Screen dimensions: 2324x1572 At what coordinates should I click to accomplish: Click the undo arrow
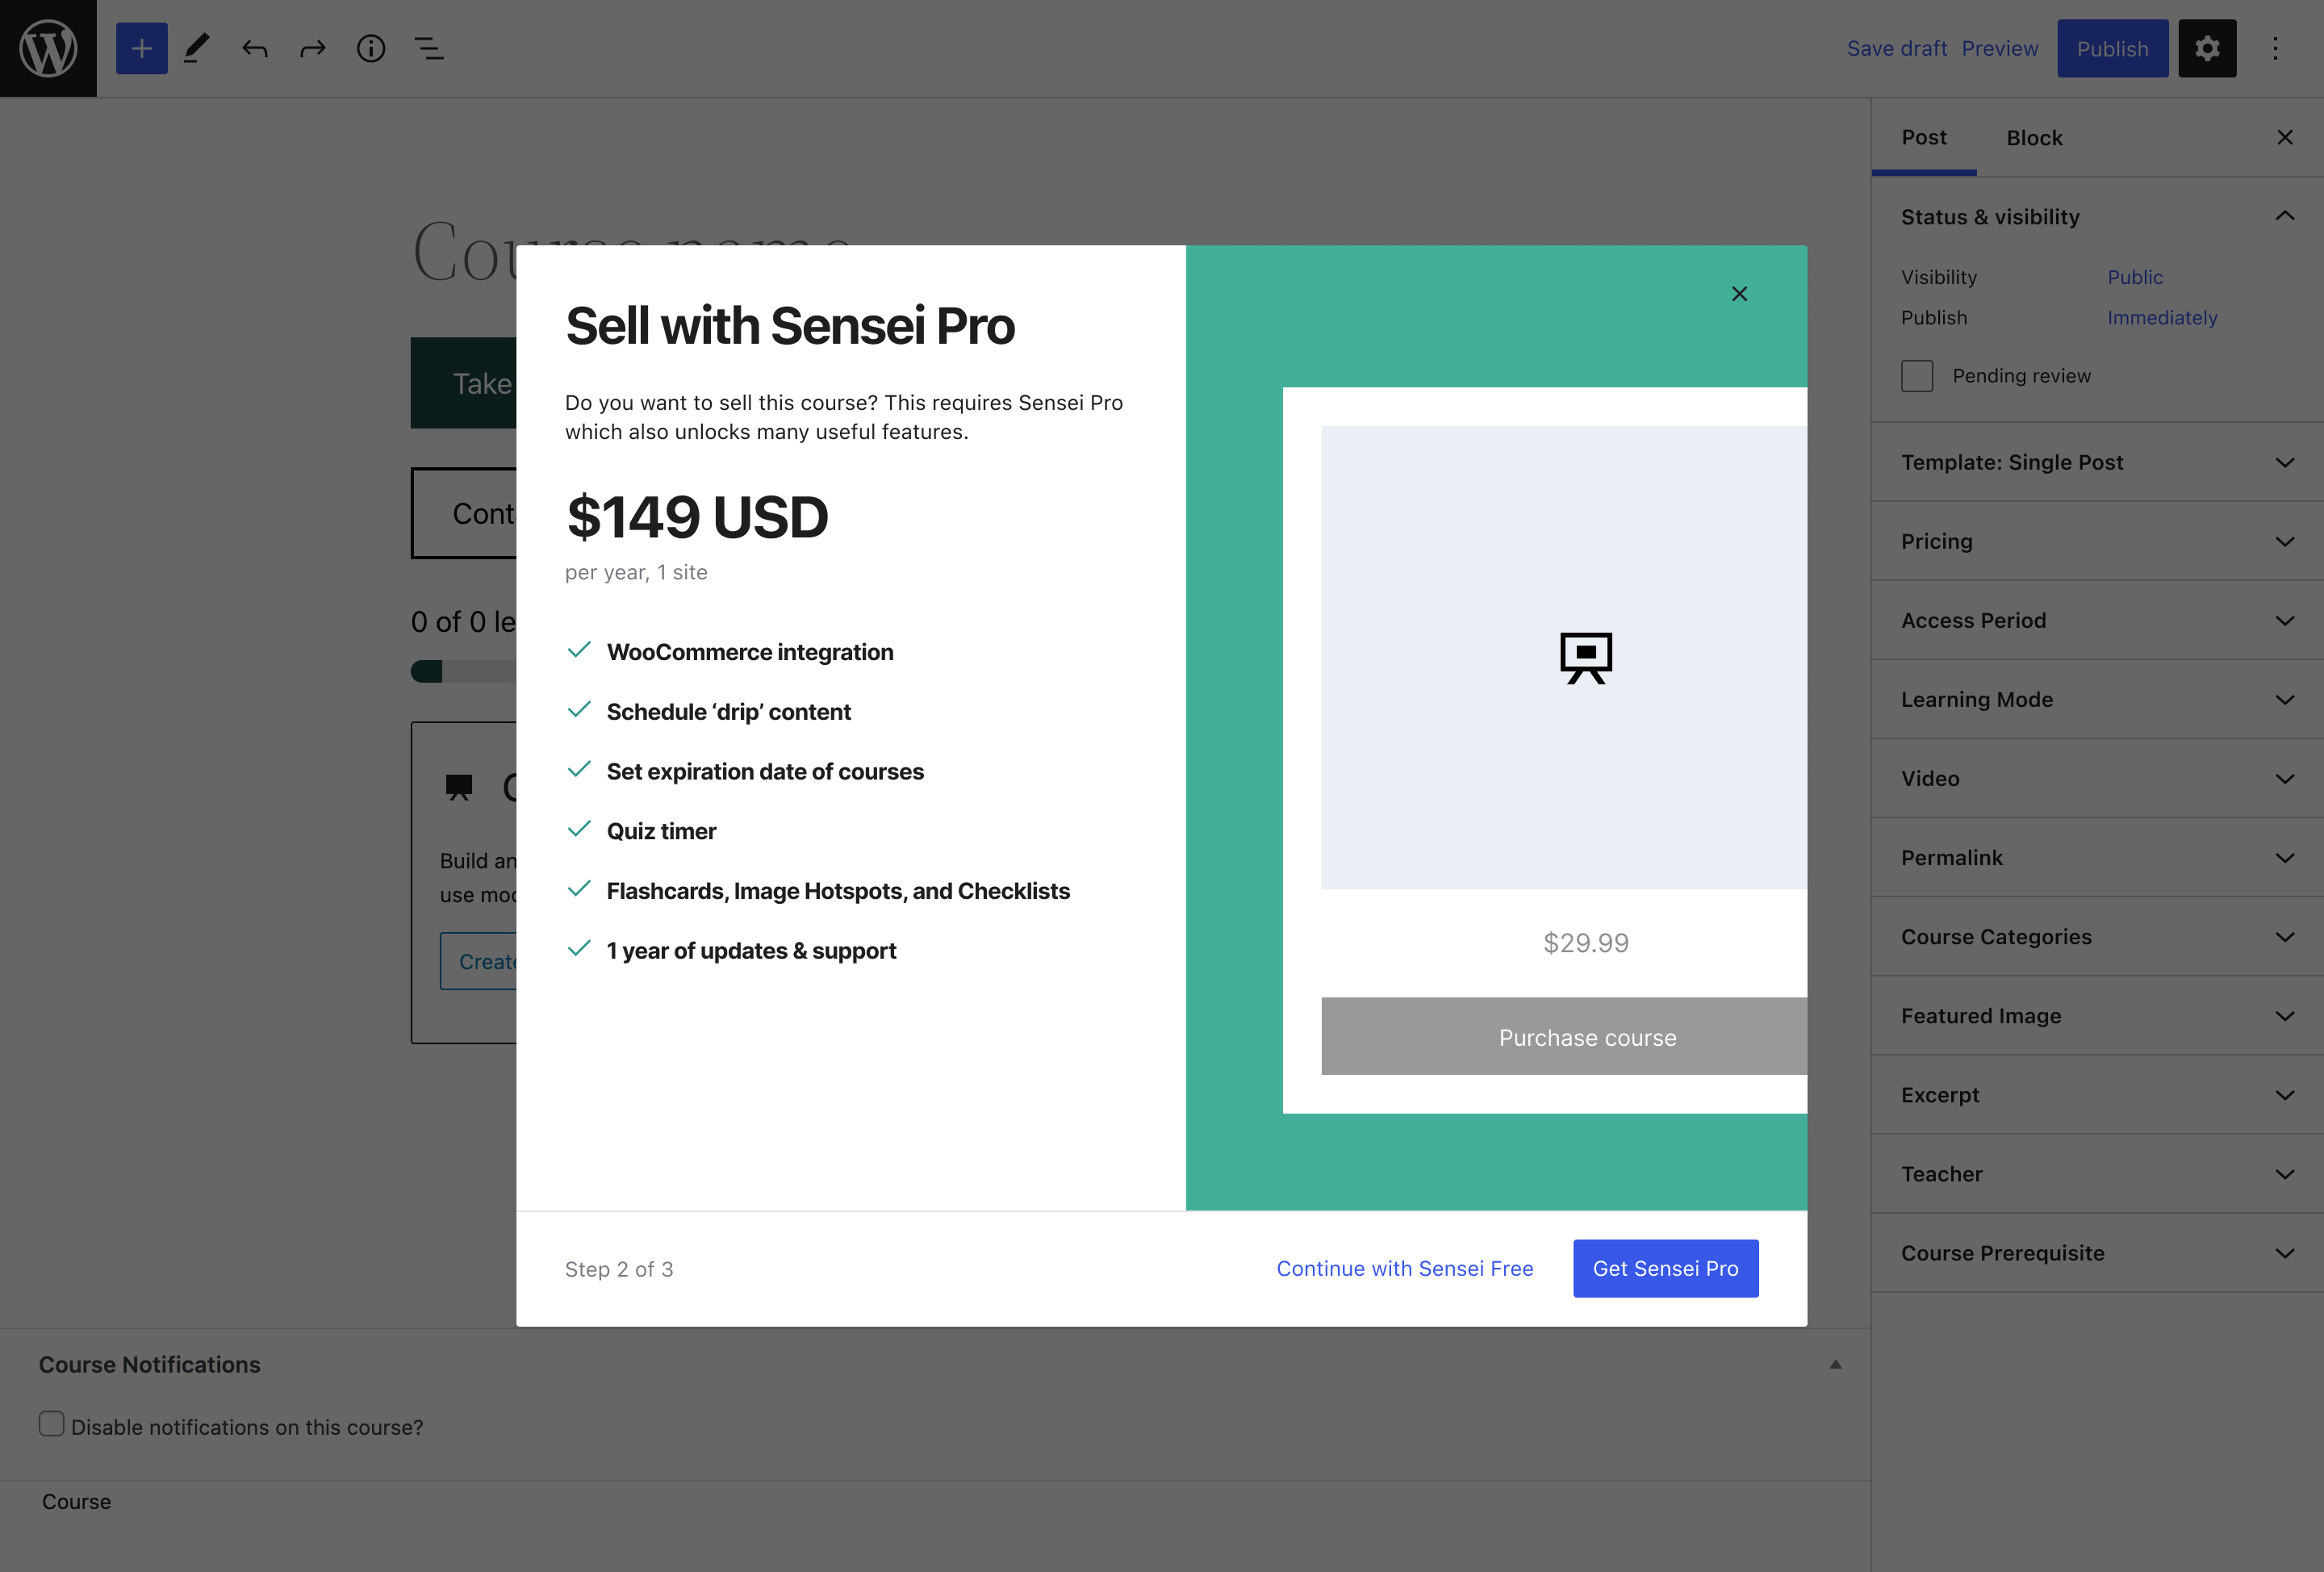tap(254, 47)
